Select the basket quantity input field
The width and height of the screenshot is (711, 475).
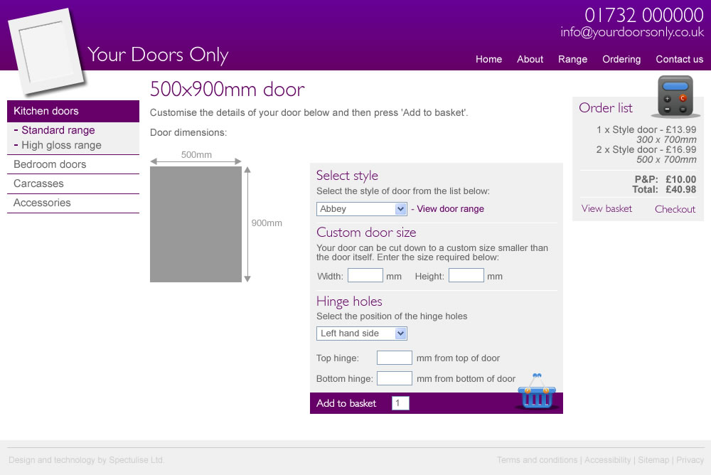[x=400, y=404]
